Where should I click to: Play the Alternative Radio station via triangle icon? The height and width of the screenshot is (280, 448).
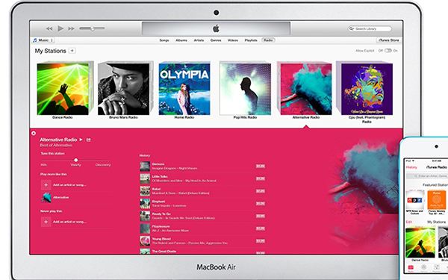coord(81,140)
